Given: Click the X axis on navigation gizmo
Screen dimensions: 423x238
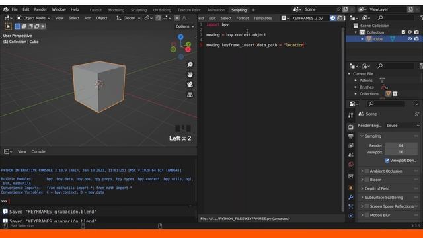Looking at the screenshot, I should point(188,50).
